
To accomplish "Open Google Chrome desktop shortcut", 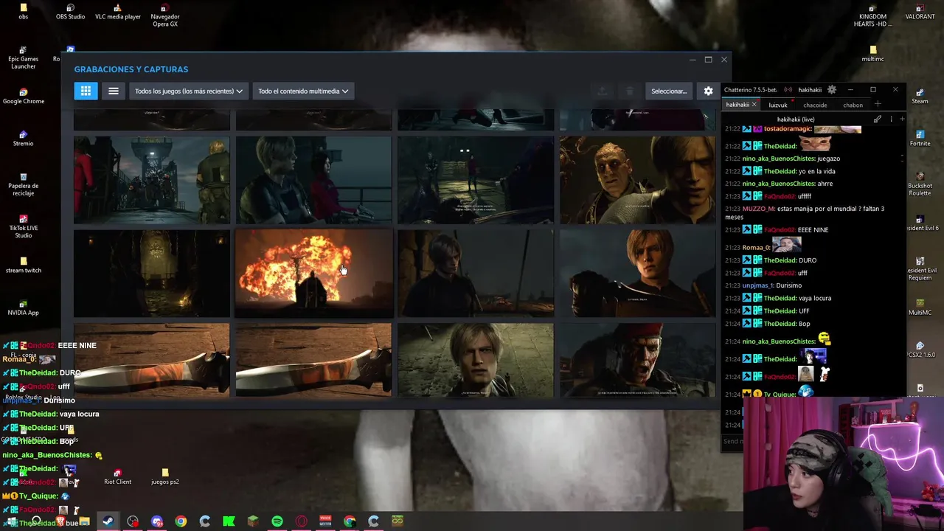I will pos(24,97).
